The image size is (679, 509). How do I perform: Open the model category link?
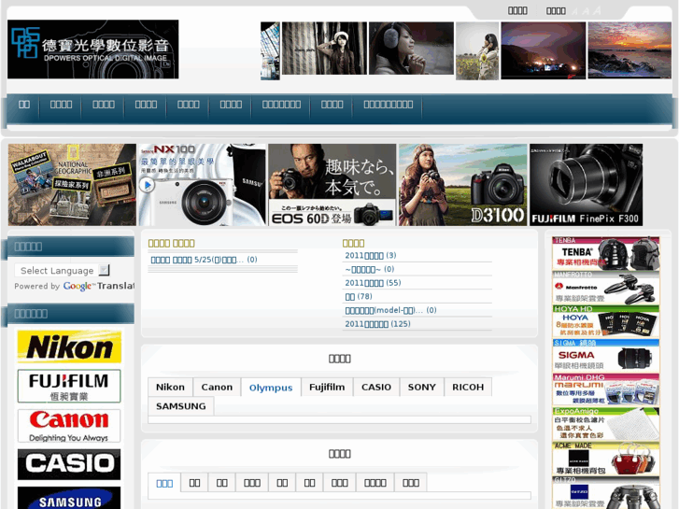390,310
